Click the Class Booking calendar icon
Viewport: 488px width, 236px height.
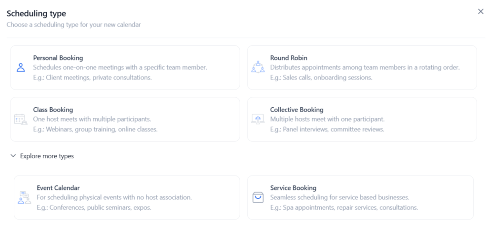(x=21, y=119)
